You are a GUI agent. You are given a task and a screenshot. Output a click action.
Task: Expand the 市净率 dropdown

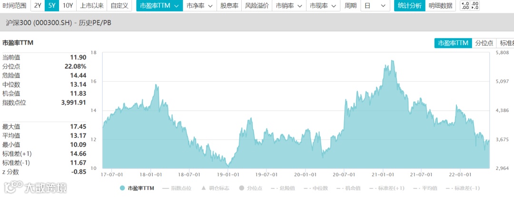(199, 6)
